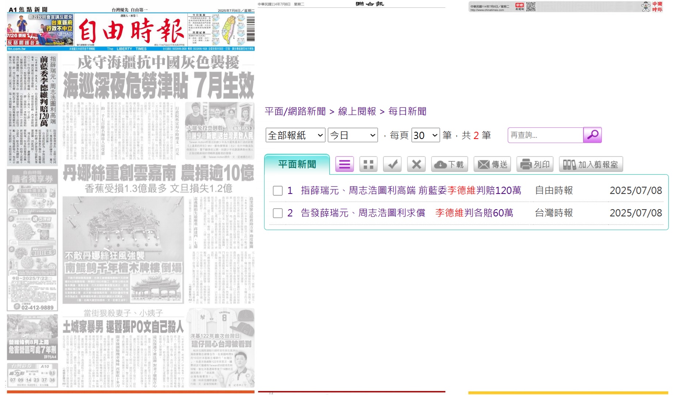
Task: Click the 平面/網路新聞 breadcrumb
Action: click(295, 111)
